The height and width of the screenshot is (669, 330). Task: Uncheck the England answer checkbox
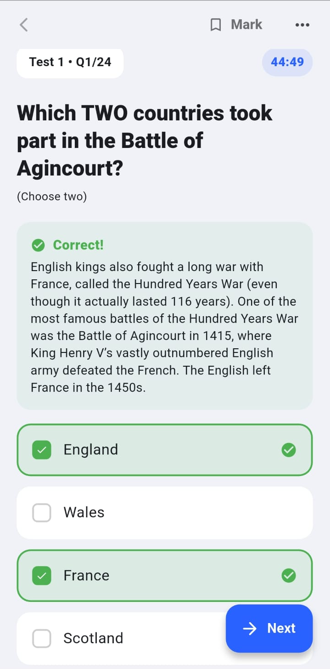pos(41,450)
